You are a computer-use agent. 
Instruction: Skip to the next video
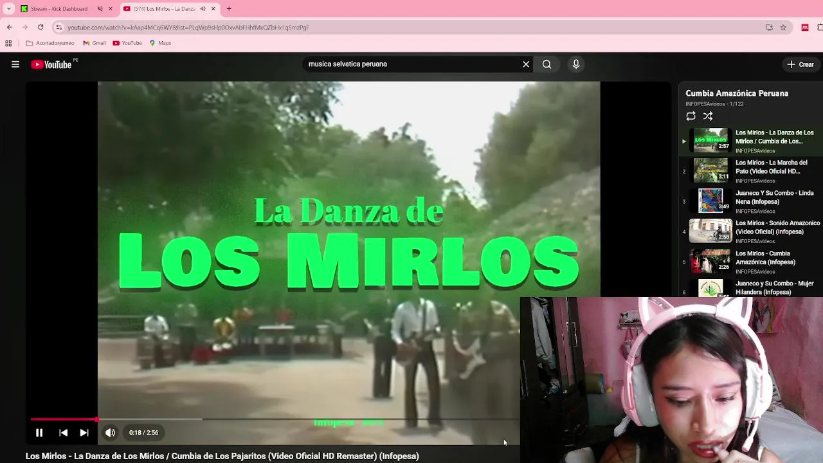(84, 433)
